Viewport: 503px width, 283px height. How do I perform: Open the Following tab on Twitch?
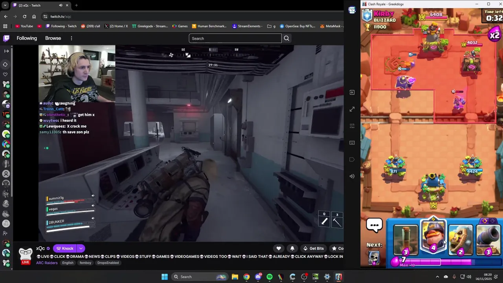27,38
